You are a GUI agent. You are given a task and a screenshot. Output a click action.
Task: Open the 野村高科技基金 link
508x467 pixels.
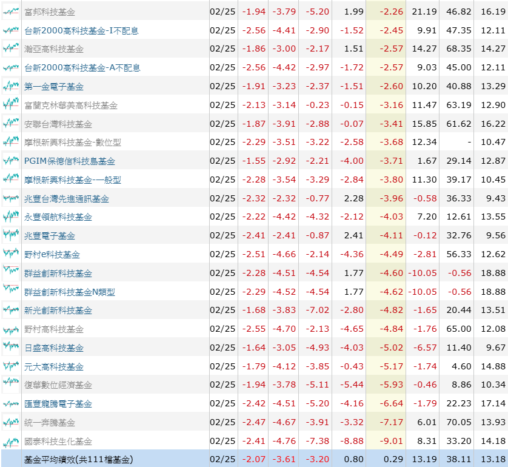pos(54,329)
